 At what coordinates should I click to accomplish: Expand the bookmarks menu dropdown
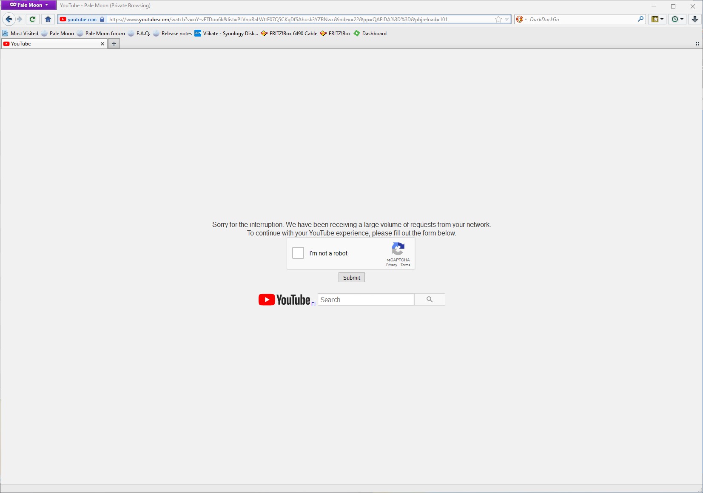[x=661, y=19]
